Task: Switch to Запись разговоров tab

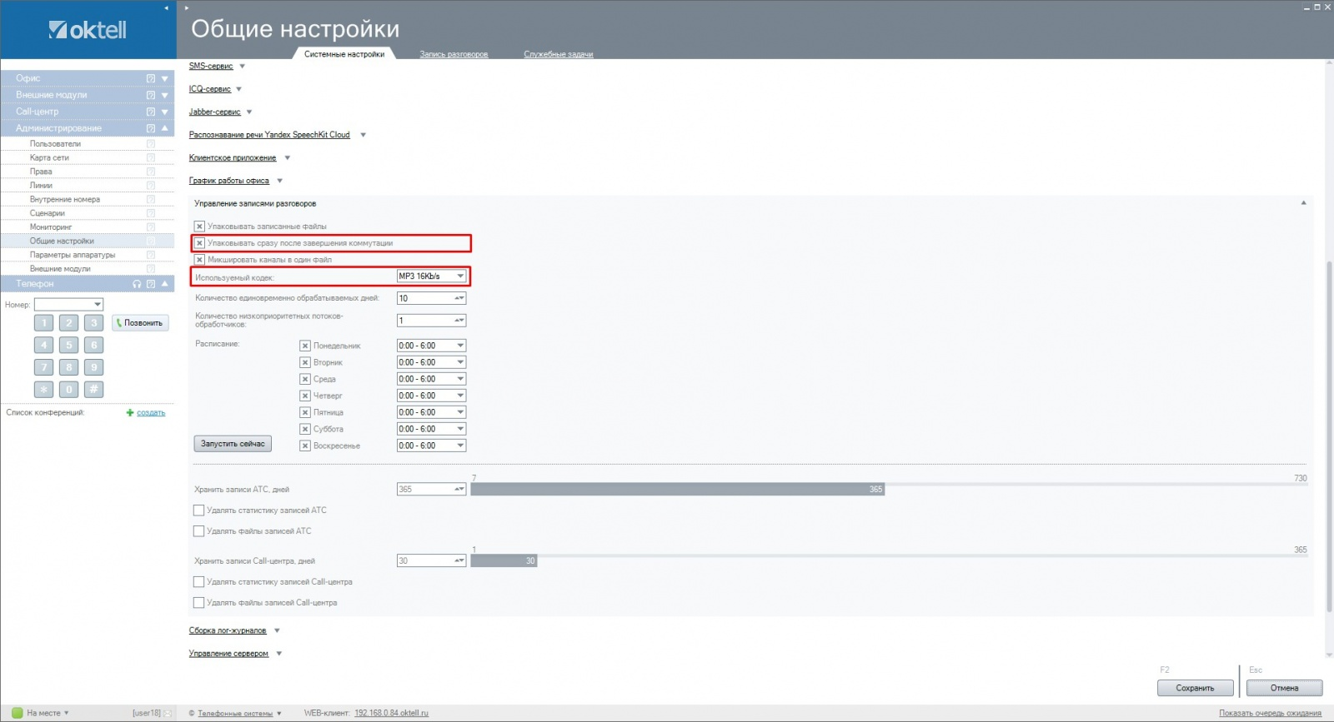Action: [454, 54]
